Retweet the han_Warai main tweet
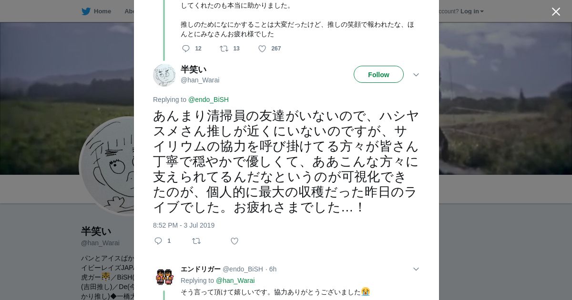Screen dimensions: 572x300 click(196, 241)
